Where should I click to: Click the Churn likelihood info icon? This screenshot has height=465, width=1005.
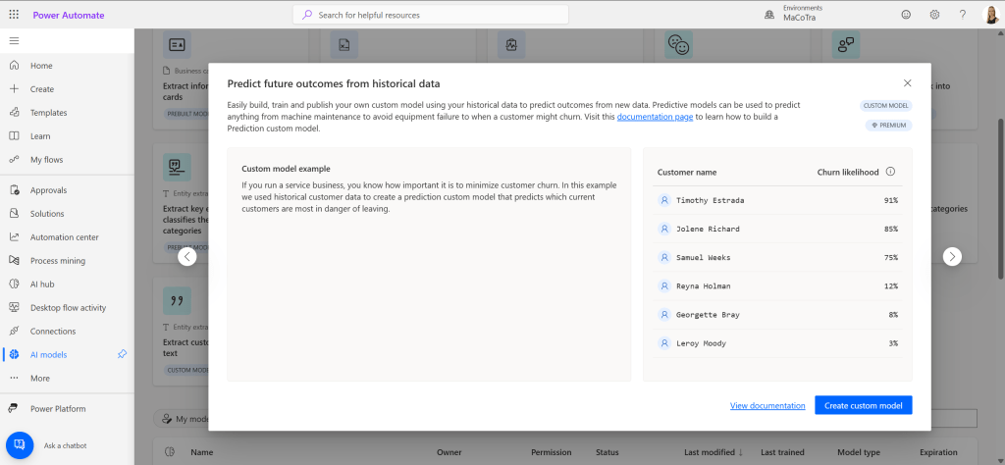[x=890, y=172]
